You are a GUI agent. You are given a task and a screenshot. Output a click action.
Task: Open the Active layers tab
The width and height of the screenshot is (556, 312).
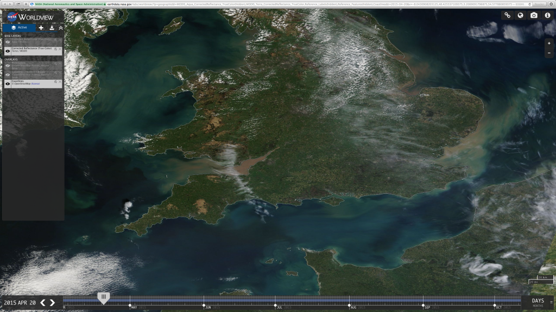pos(19,28)
